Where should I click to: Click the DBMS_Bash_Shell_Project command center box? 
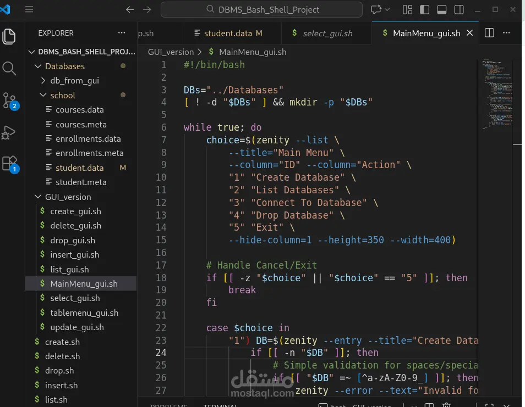point(261,9)
